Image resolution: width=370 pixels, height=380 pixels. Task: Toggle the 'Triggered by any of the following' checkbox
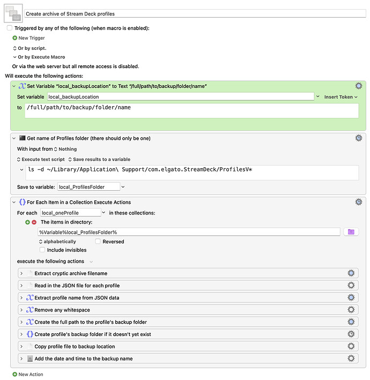10,28
